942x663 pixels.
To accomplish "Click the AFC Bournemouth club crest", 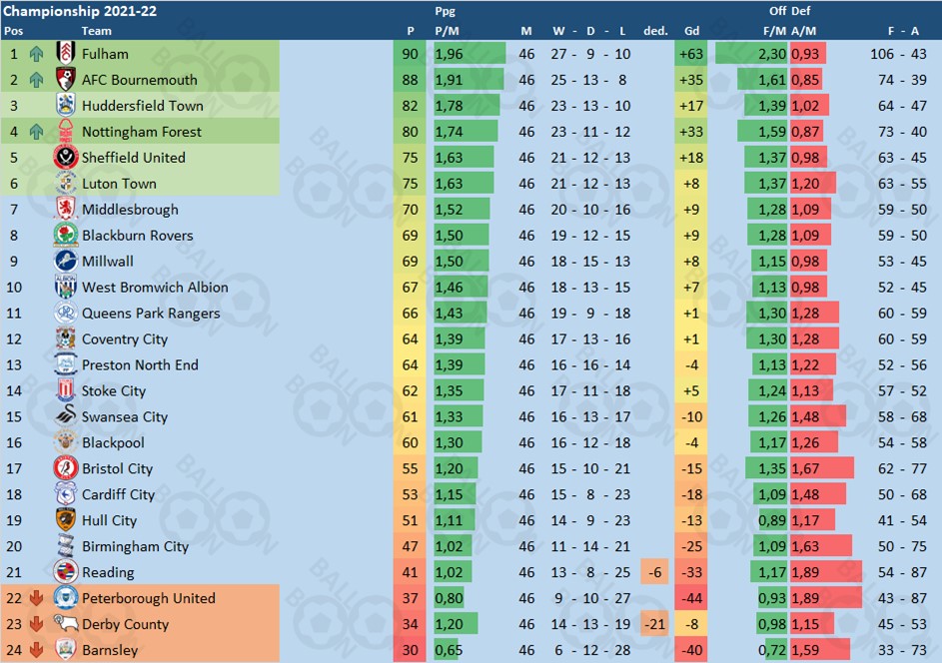I will (66, 79).
